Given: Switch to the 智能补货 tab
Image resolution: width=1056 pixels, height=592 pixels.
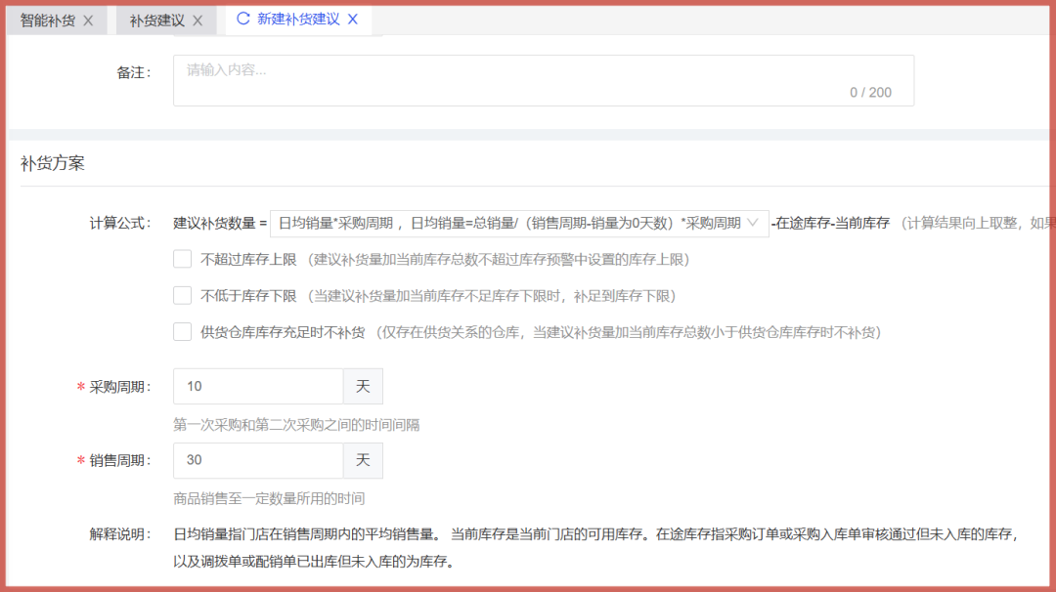Looking at the screenshot, I should point(48,21).
